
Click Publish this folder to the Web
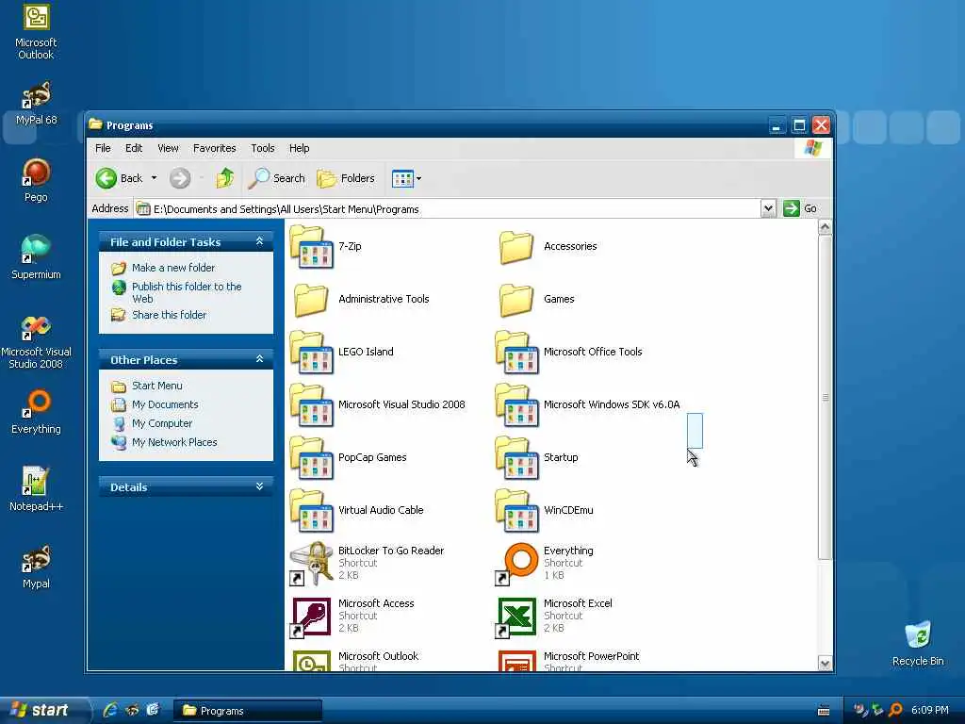[187, 292]
